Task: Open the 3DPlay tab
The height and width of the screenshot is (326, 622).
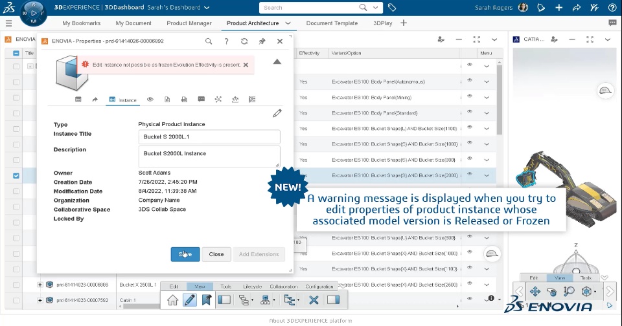Action: click(383, 23)
